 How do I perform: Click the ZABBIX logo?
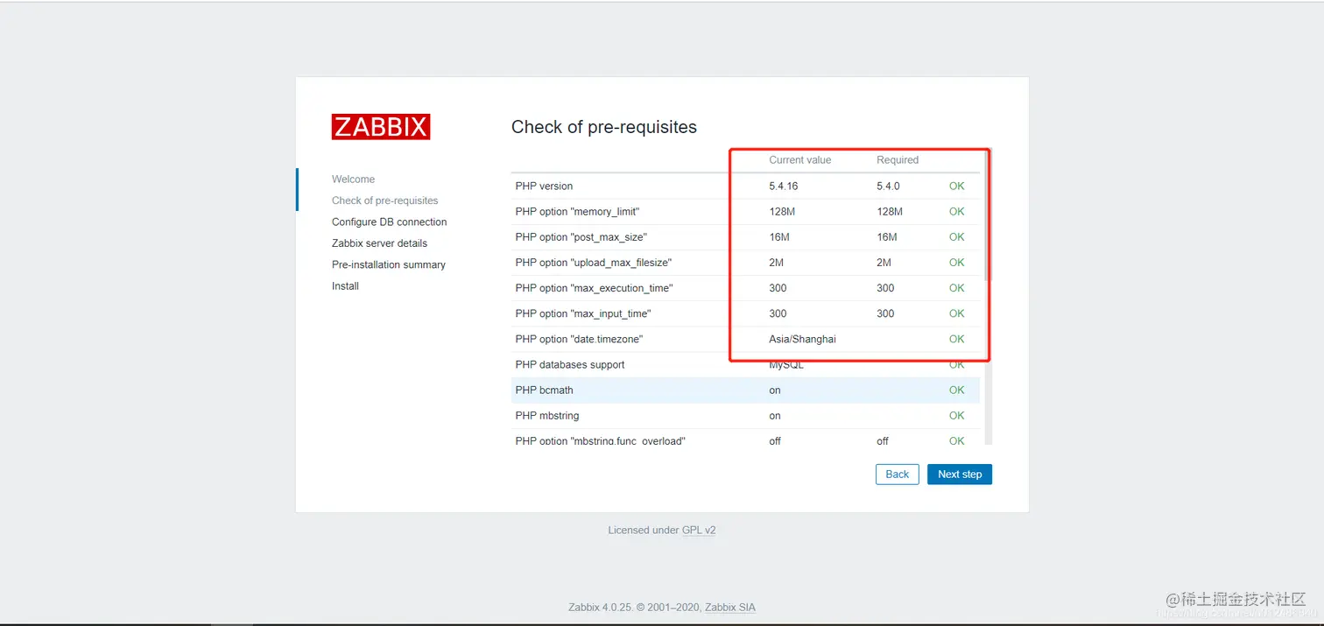pos(381,127)
